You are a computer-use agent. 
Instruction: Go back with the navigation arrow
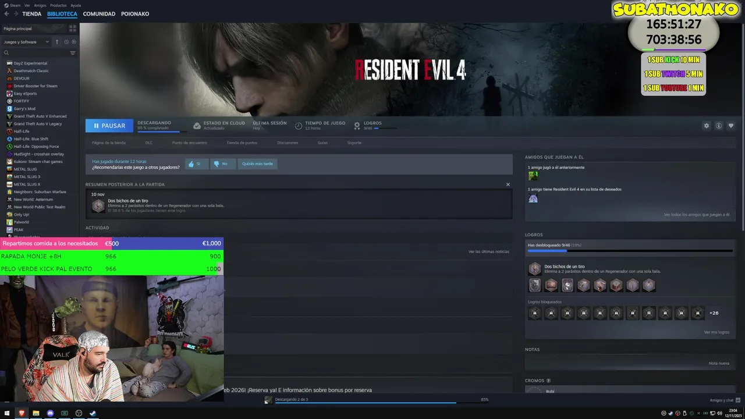click(6, 14)
